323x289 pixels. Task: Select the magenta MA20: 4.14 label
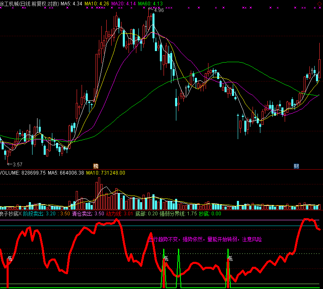tap(124, 4)
